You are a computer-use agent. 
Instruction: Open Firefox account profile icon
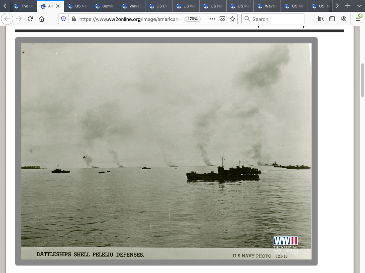tap(344, 19)
